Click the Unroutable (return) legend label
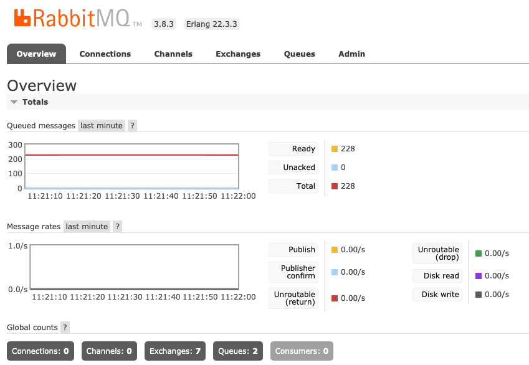The image size is (529, 365). [x=293, y=298]
